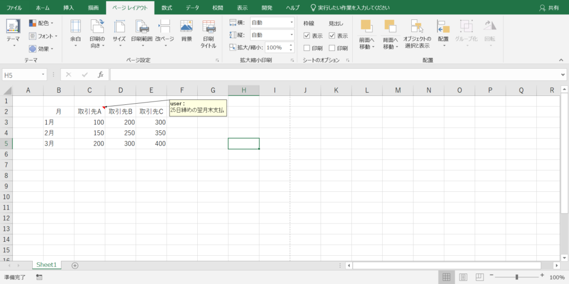Click the fx insert function icon

[101, 75]
